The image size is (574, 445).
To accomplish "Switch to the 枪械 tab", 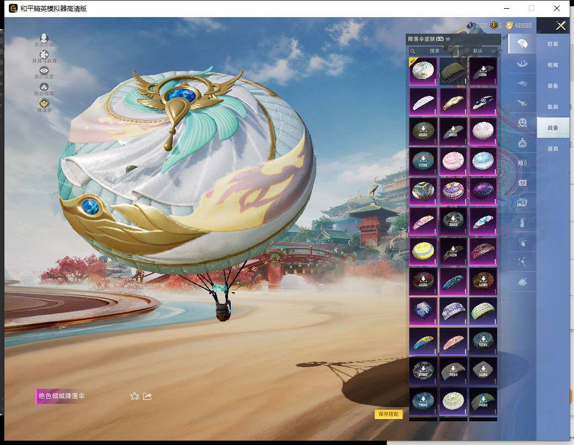I will [552, 65].
